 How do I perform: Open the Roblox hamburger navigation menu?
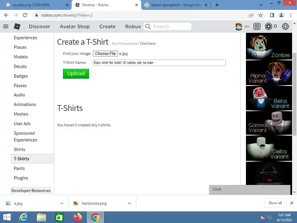click(6, 26)
